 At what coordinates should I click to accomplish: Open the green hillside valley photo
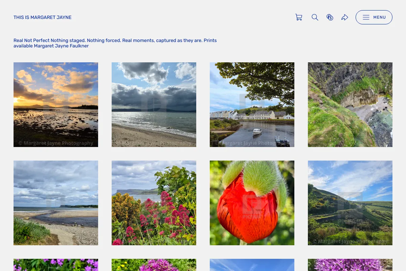pos(350,203)
